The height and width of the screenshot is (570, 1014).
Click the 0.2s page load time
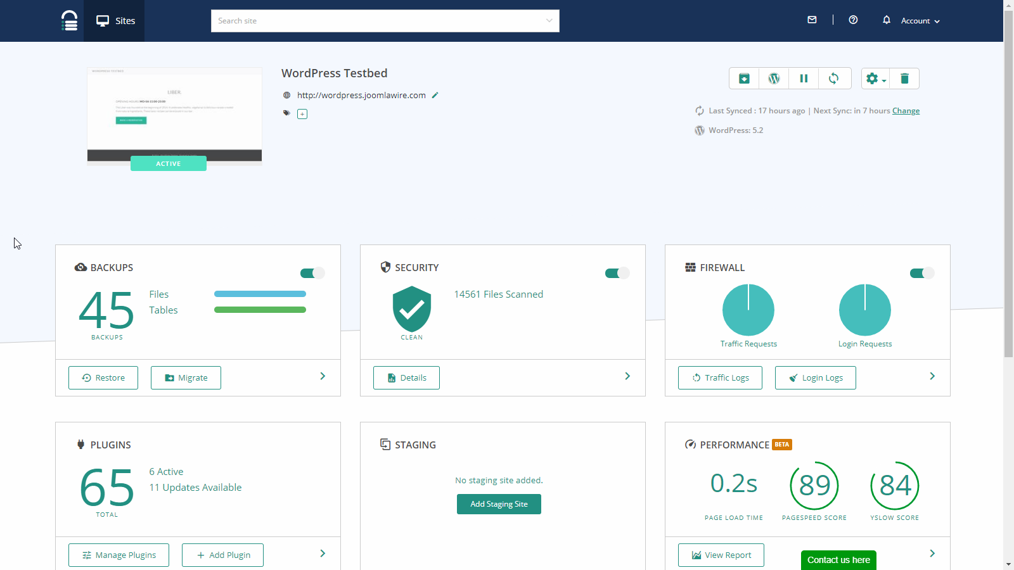click(734, 484)
